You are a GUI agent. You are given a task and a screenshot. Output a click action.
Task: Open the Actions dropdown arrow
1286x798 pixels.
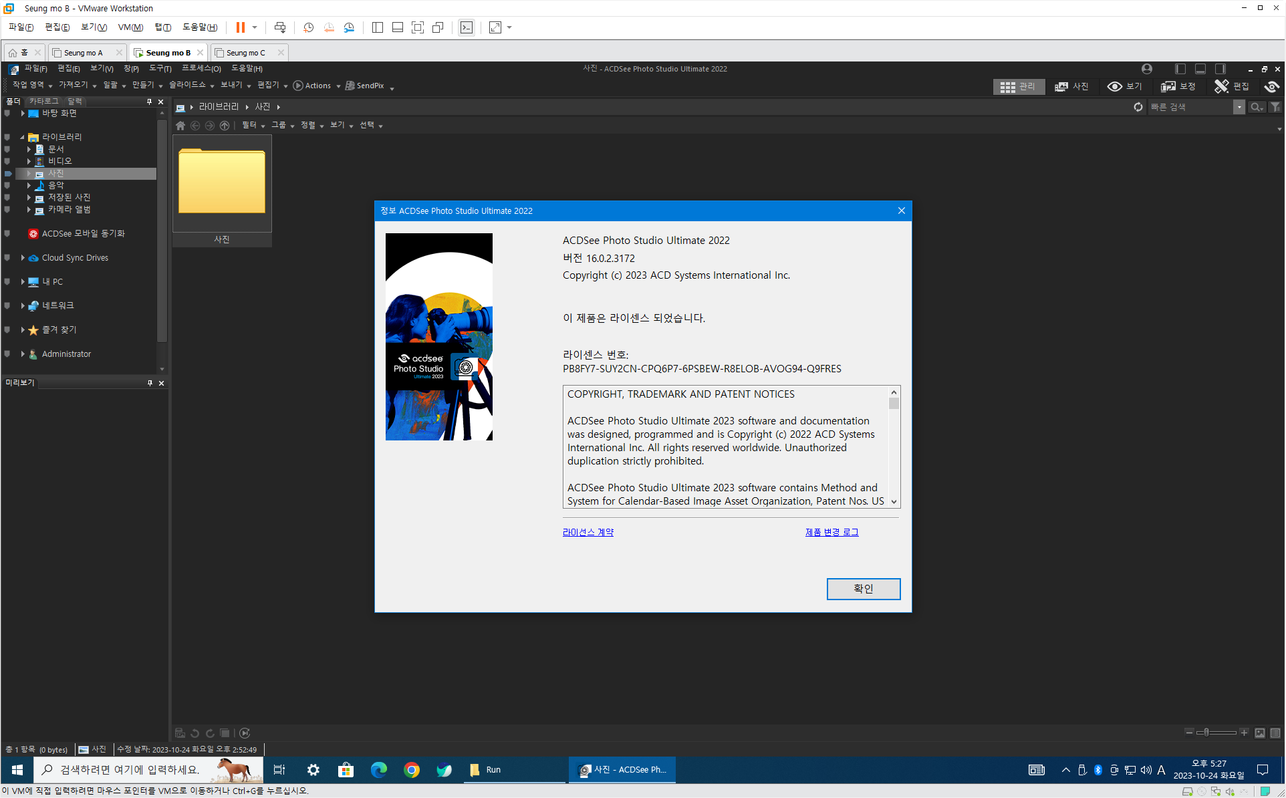[338, 86]
